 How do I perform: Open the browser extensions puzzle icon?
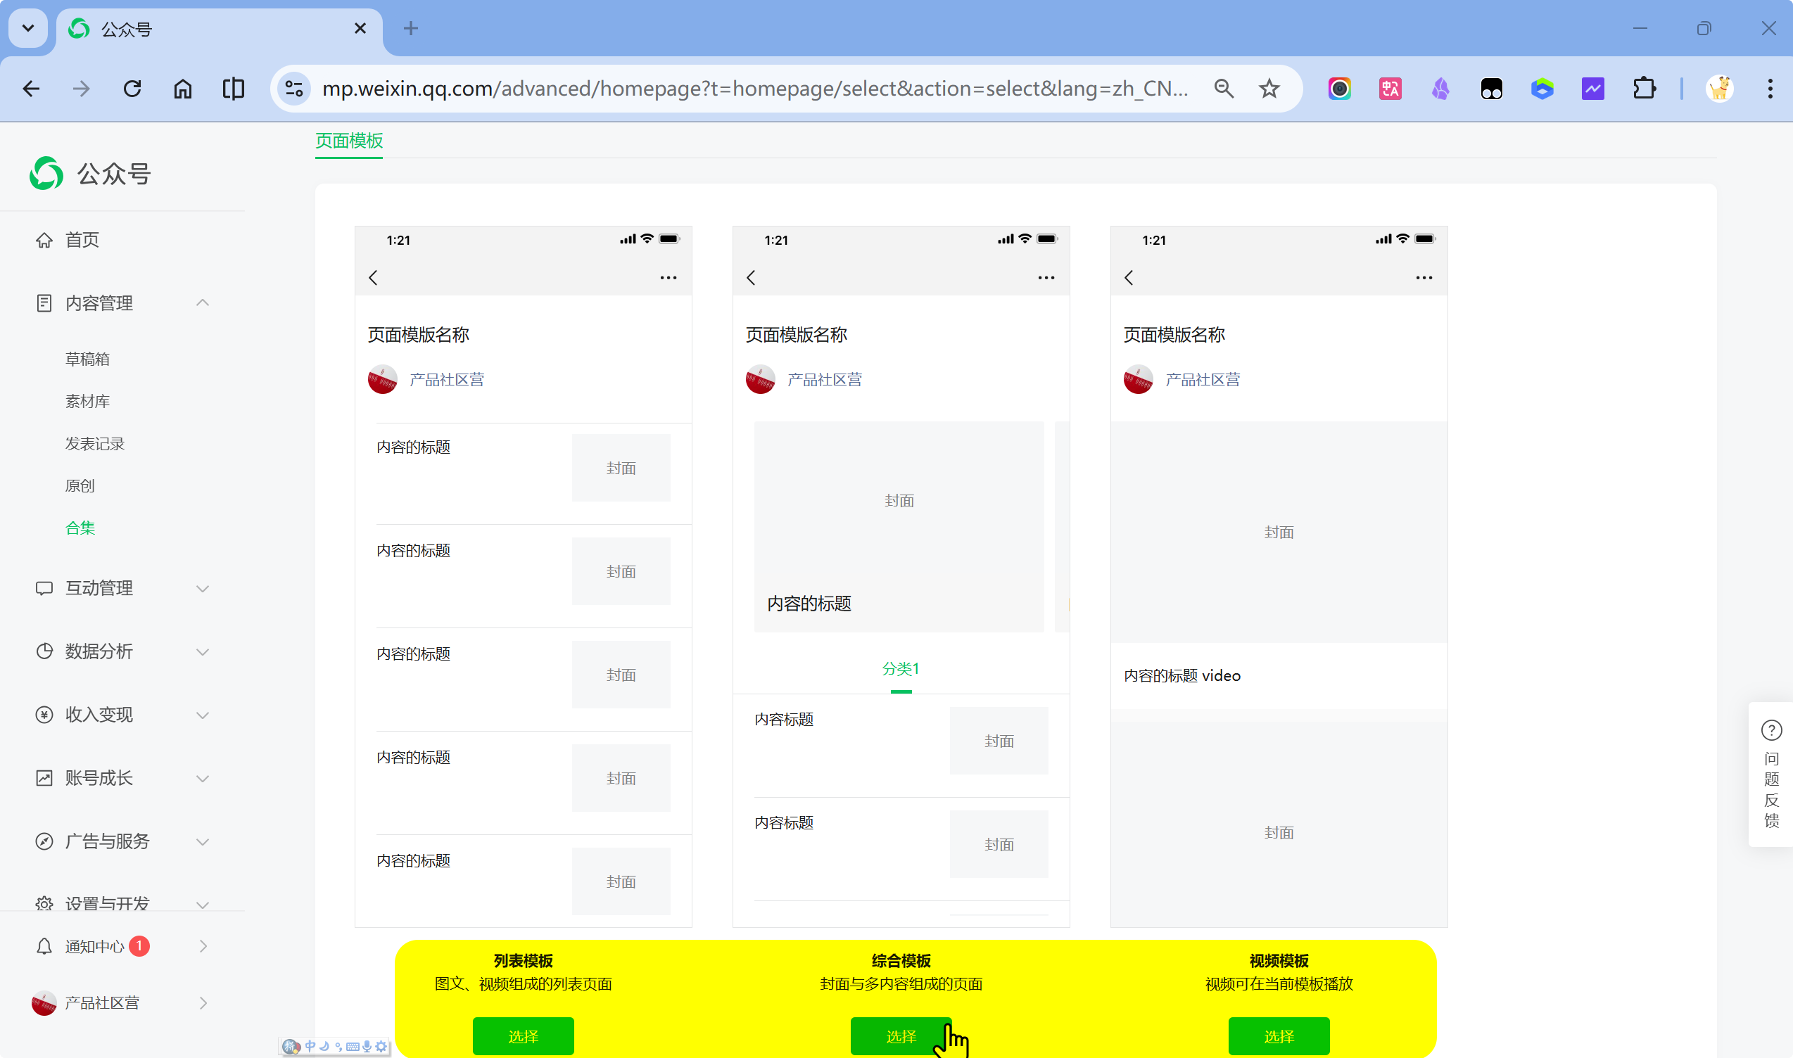click(1644, 89)
